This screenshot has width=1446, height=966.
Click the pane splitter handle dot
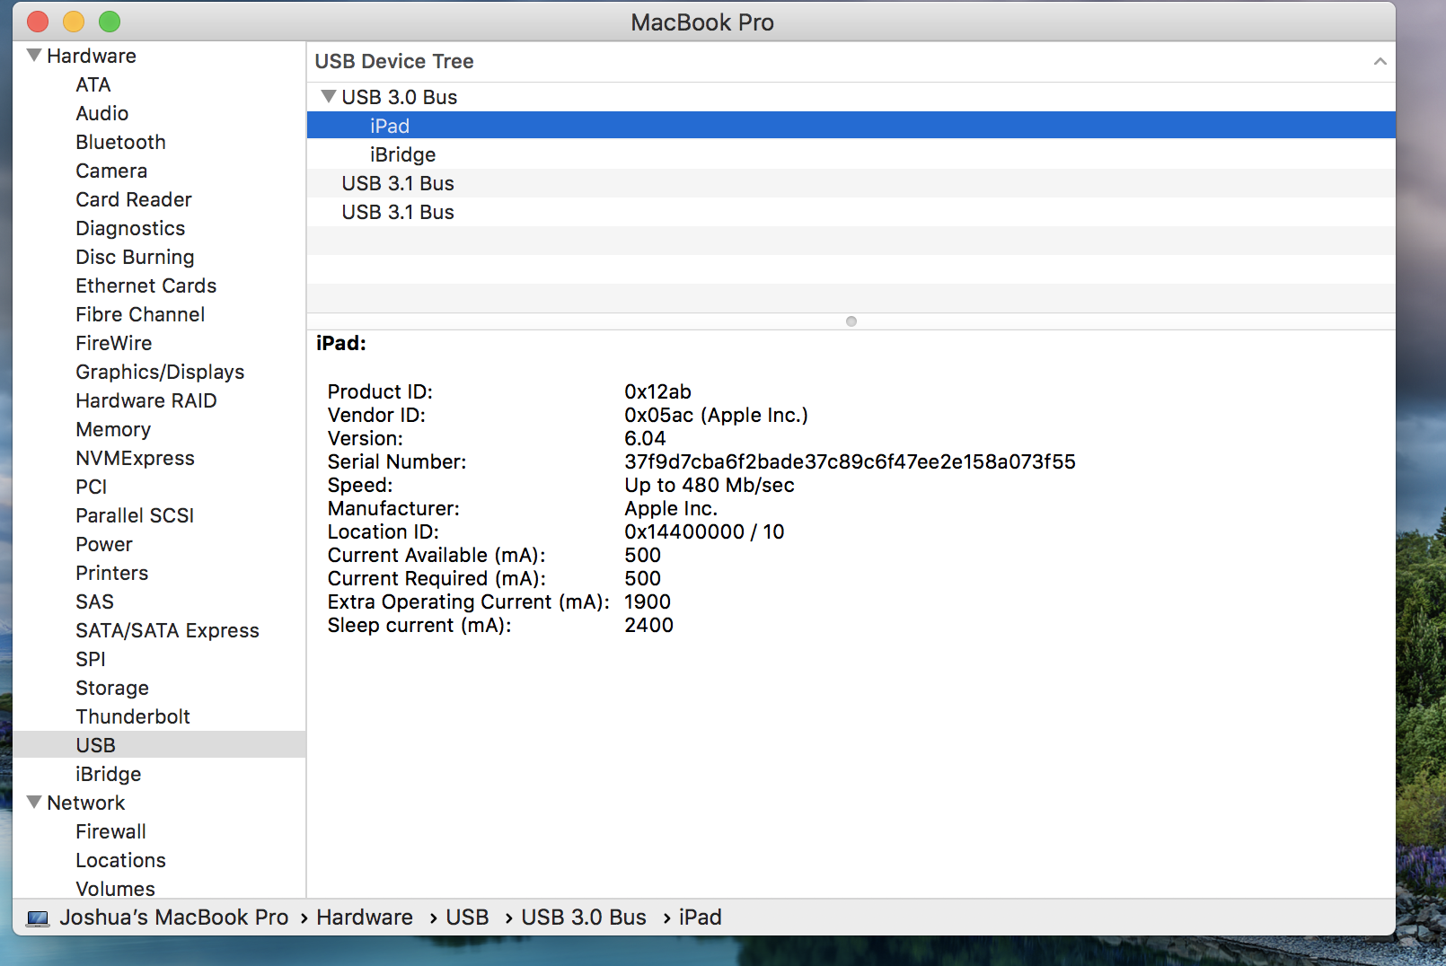pos(851,321)
